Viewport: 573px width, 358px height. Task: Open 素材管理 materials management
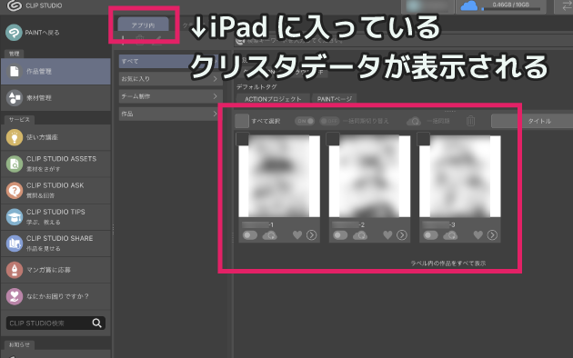(x=55, y=98)
